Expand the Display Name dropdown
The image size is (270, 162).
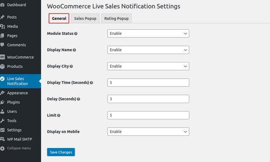(148, 50)
